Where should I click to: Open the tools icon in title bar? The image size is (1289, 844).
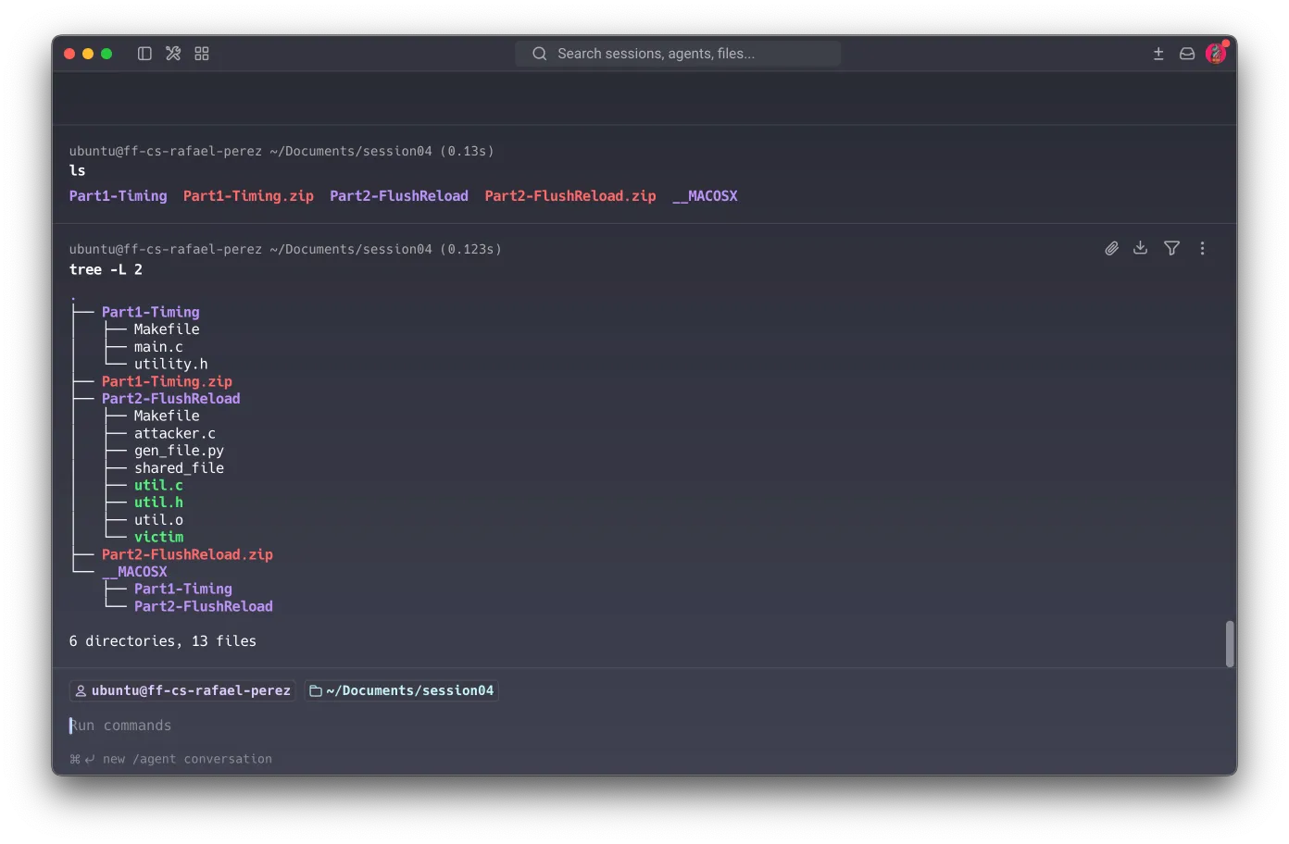pyautogui.click(x=173, y=54)
